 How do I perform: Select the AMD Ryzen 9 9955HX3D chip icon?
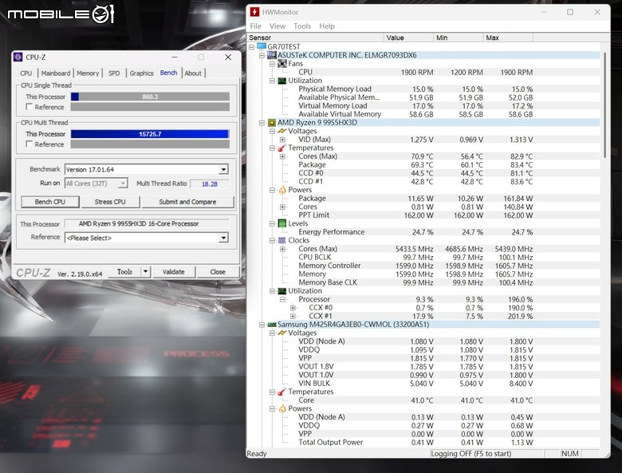(272, 123)
